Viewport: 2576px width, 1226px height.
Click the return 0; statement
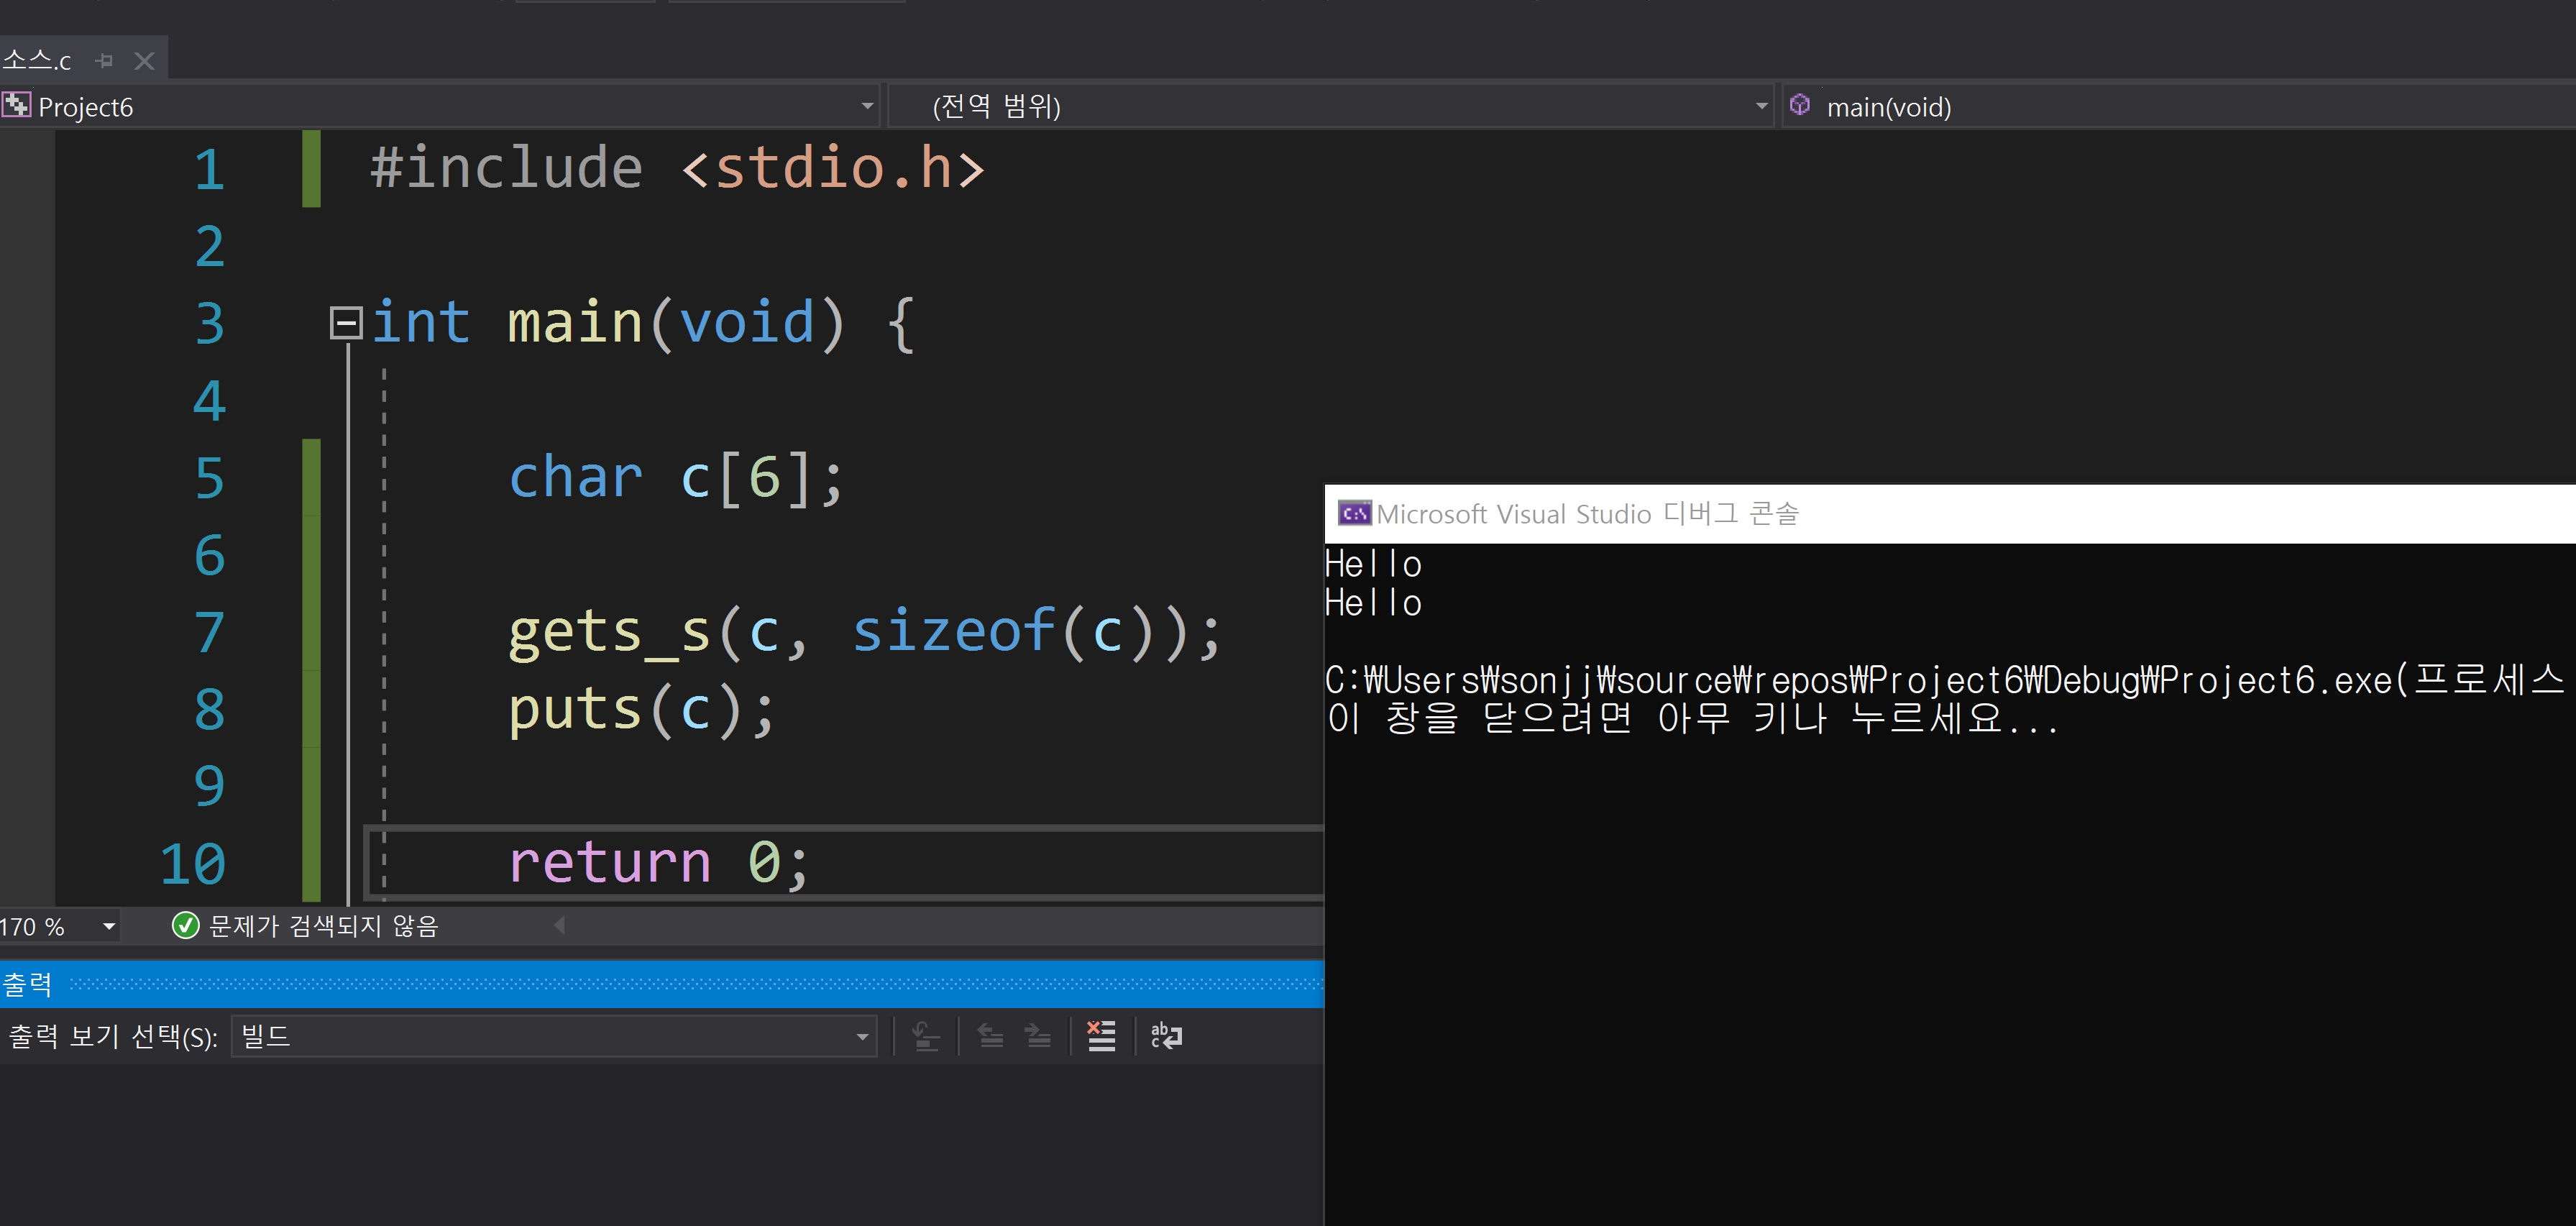(658, 863)
